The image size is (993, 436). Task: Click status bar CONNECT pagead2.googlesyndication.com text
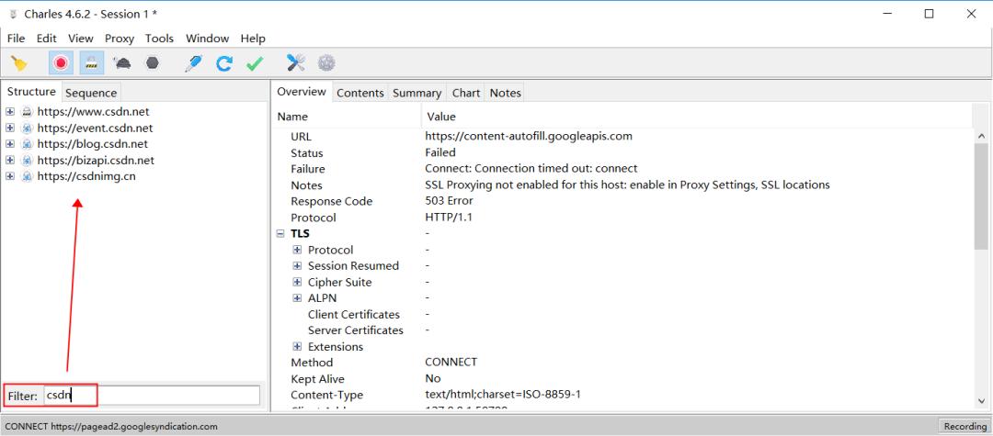point(111,427)
